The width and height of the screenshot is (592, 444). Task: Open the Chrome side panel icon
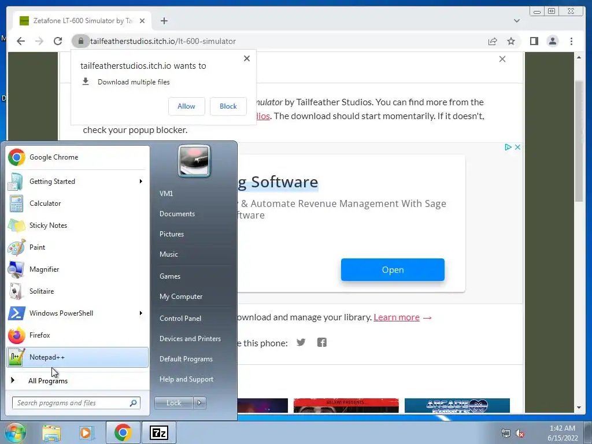point(534,41)
